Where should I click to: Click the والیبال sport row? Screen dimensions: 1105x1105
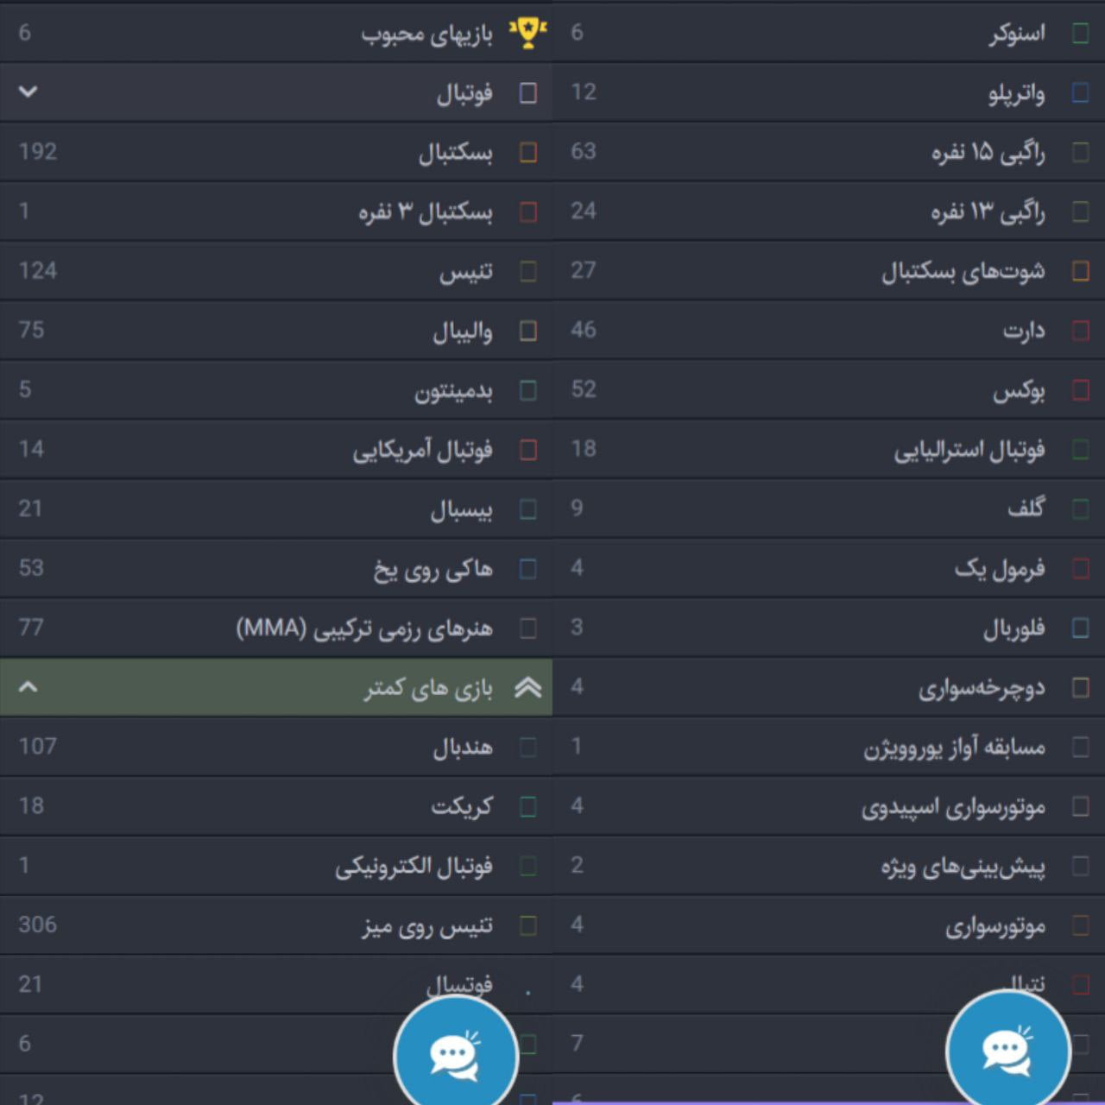click(458, 331)
